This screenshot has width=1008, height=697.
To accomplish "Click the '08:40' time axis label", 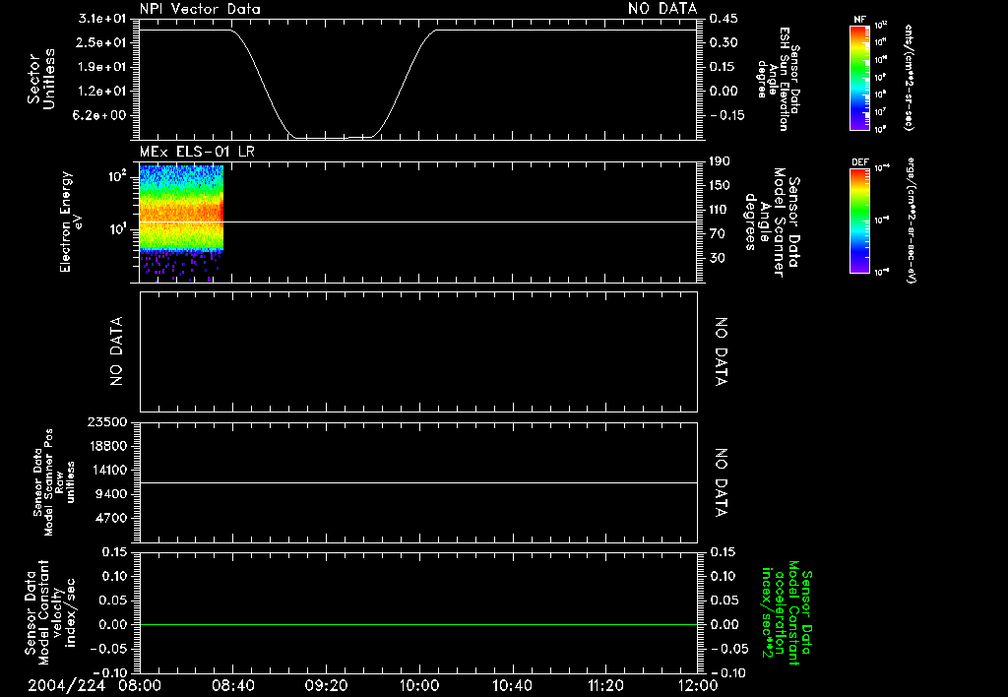I will click(x=232, y=686).
